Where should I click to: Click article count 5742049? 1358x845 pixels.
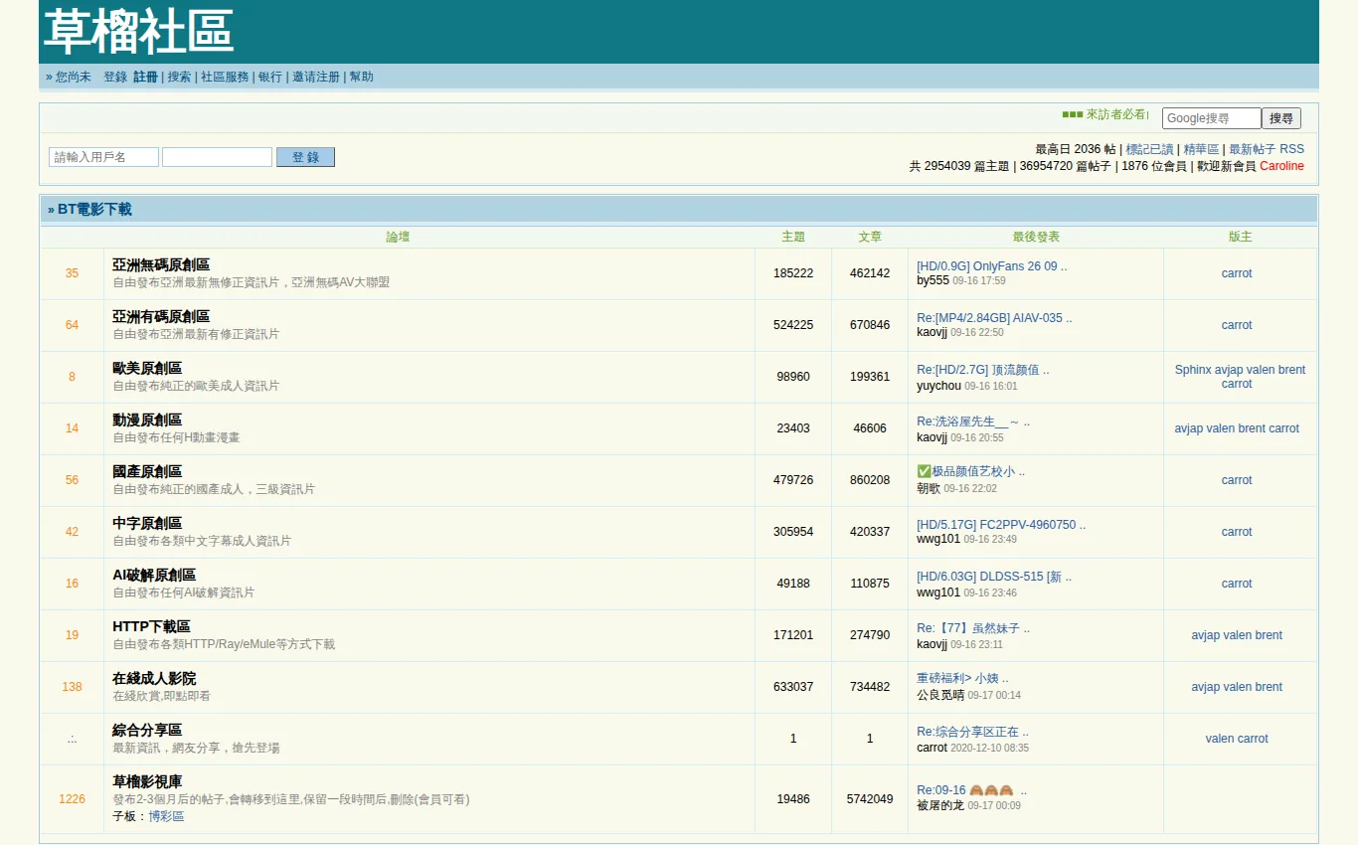(x=870, y=799)
